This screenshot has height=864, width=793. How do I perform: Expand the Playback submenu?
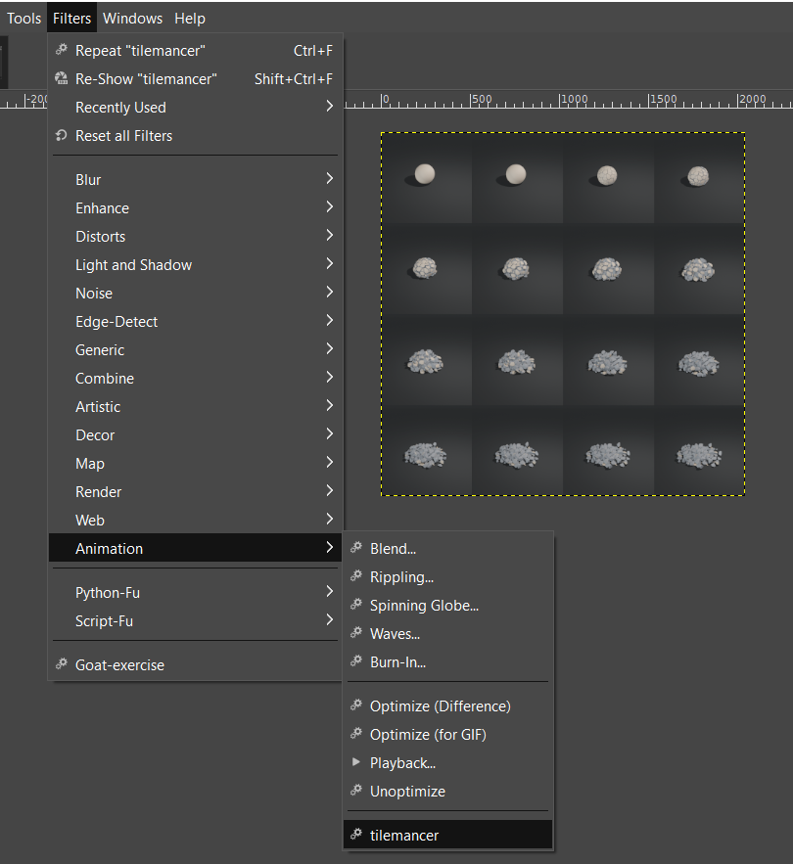tap(402, 762)
